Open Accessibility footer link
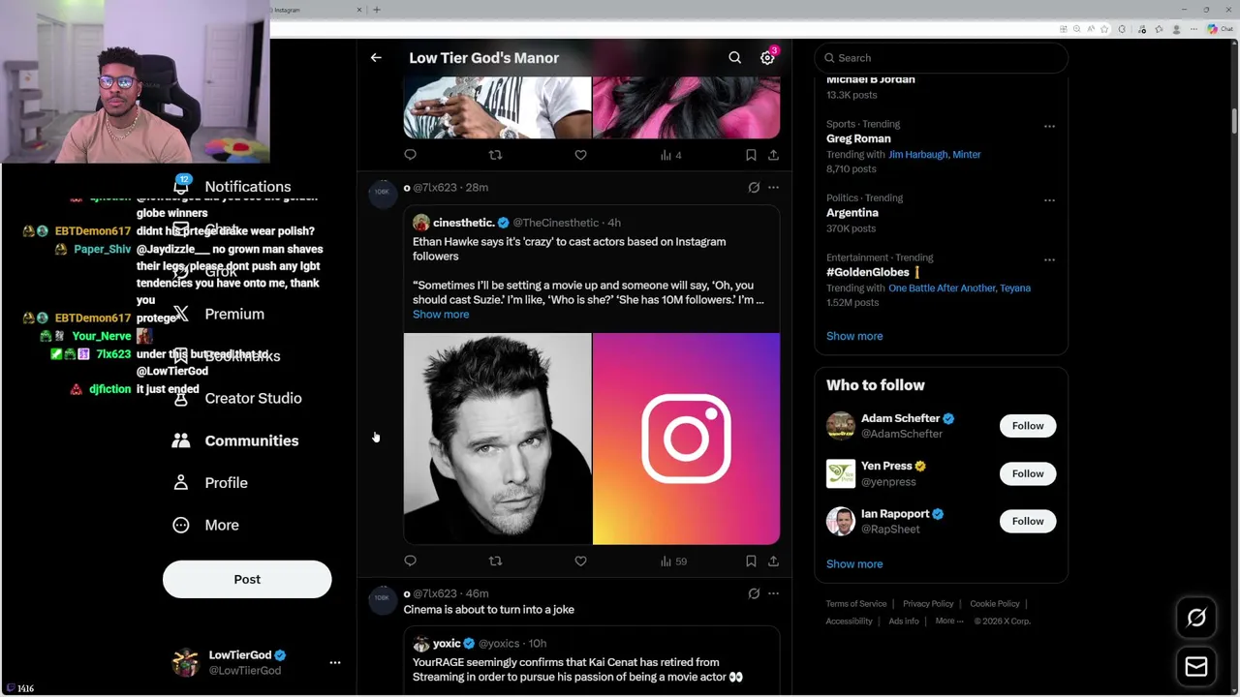 (x=850, y=621)
